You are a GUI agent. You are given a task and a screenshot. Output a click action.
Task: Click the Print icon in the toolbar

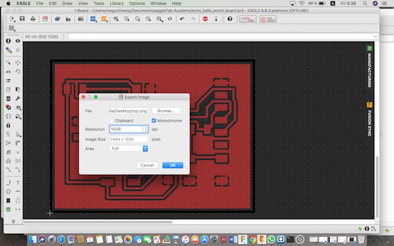tap(33, 19)
